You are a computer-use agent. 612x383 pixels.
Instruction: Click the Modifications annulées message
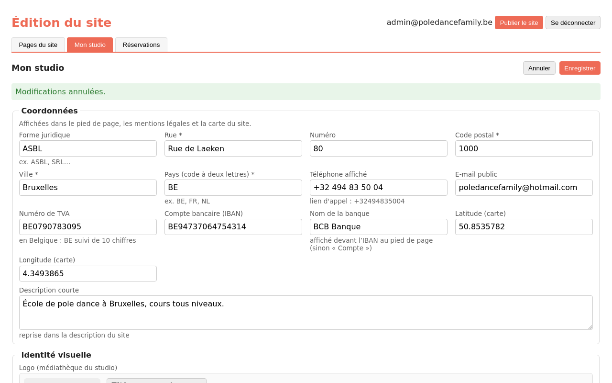(x=306, y=91)
